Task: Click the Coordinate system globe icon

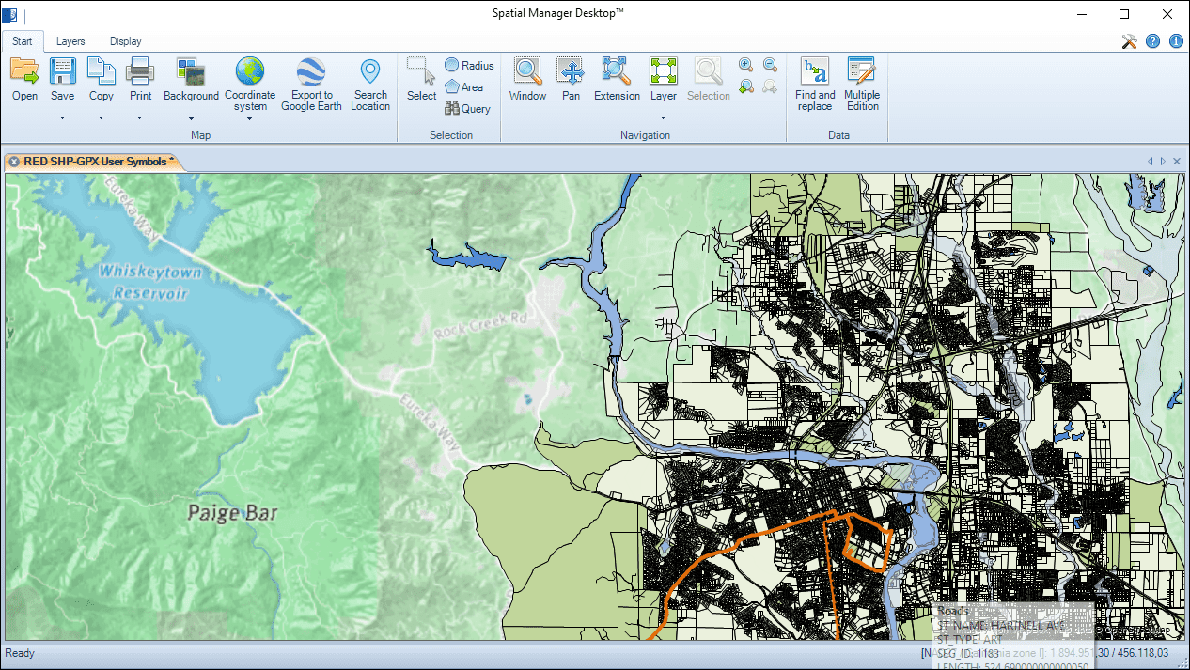Action: [x=250, y=72]
